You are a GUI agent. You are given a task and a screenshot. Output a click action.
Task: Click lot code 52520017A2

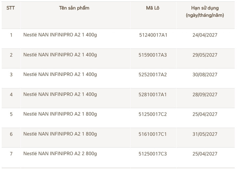(x=153, y=75)
